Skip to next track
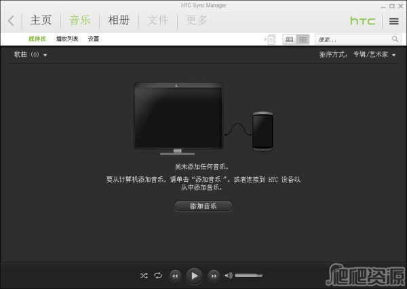The height and width of the screenshot is (289, 407). pyautogui.click(x=214, y=275)
